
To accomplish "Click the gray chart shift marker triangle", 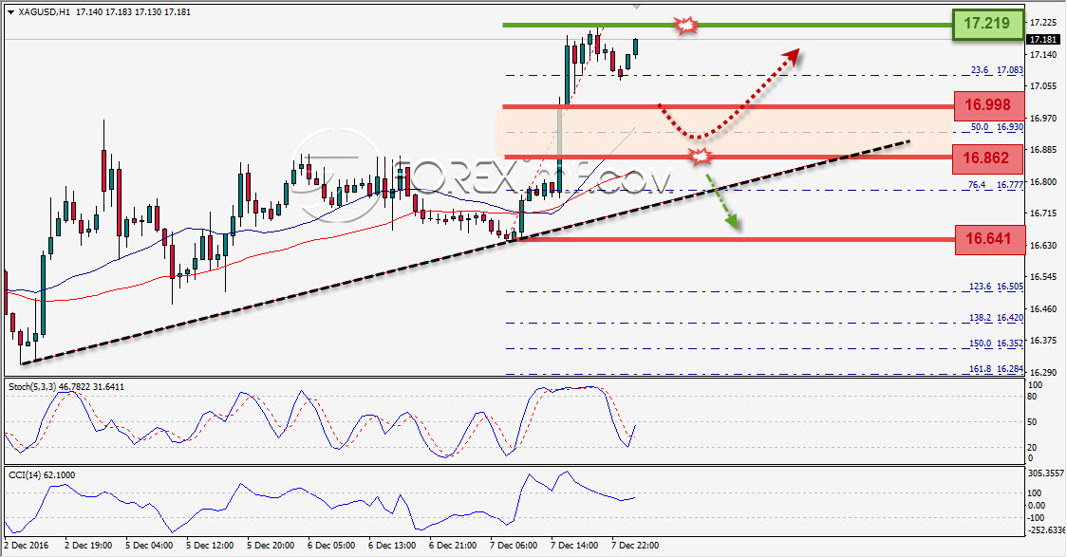I will click(x=636, y=7).
